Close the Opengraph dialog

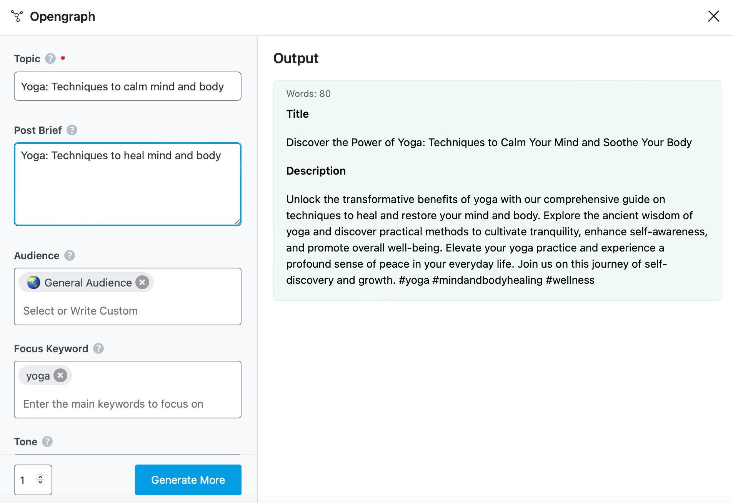(x=713, y=16)
